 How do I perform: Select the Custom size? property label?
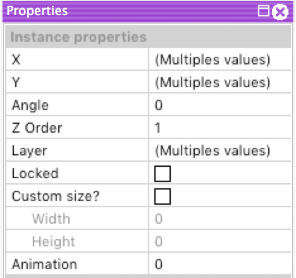(x=56, y=196)
